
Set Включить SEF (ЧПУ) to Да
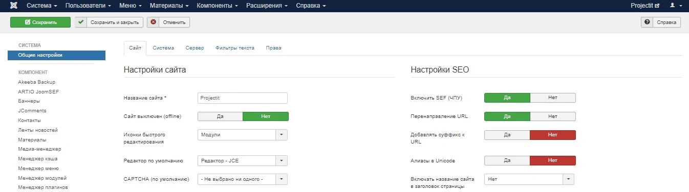(x=507, y=98)
